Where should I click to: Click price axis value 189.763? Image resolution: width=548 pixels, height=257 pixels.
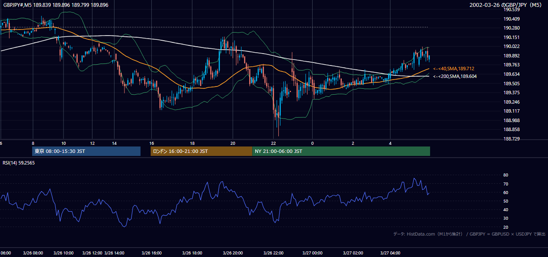512,65
